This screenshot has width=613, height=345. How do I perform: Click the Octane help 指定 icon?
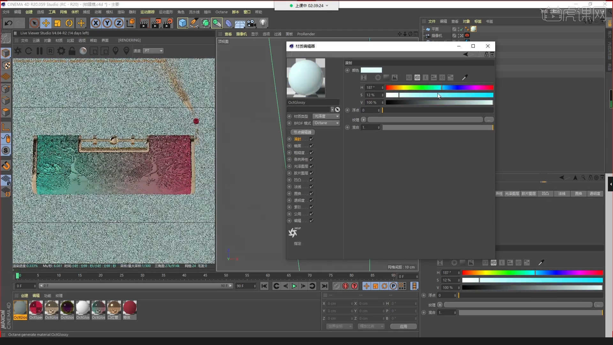(294, 233)
